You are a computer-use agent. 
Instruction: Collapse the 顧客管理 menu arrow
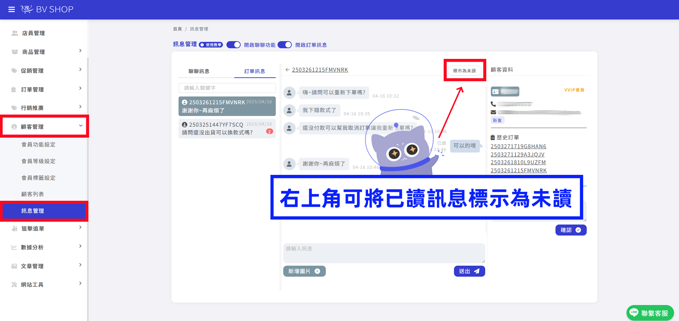pyautogui.click(x=81, y=126)
